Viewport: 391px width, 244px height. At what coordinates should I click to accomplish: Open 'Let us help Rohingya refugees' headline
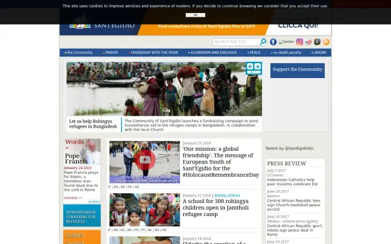point(93,124)
